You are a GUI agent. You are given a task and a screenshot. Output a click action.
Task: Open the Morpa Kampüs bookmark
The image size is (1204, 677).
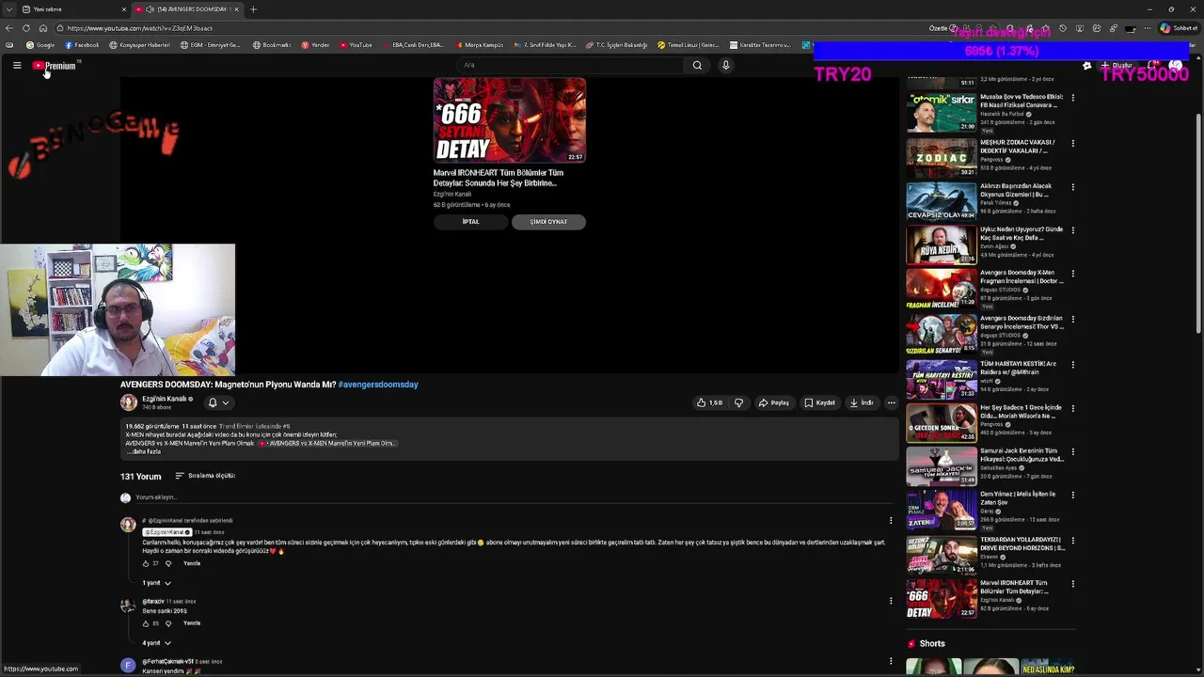[480, 45]
